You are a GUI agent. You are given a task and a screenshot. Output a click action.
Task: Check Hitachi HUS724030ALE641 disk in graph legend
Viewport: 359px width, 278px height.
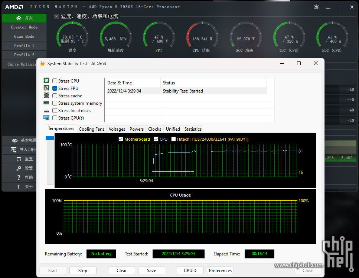(x=173, y=139)
